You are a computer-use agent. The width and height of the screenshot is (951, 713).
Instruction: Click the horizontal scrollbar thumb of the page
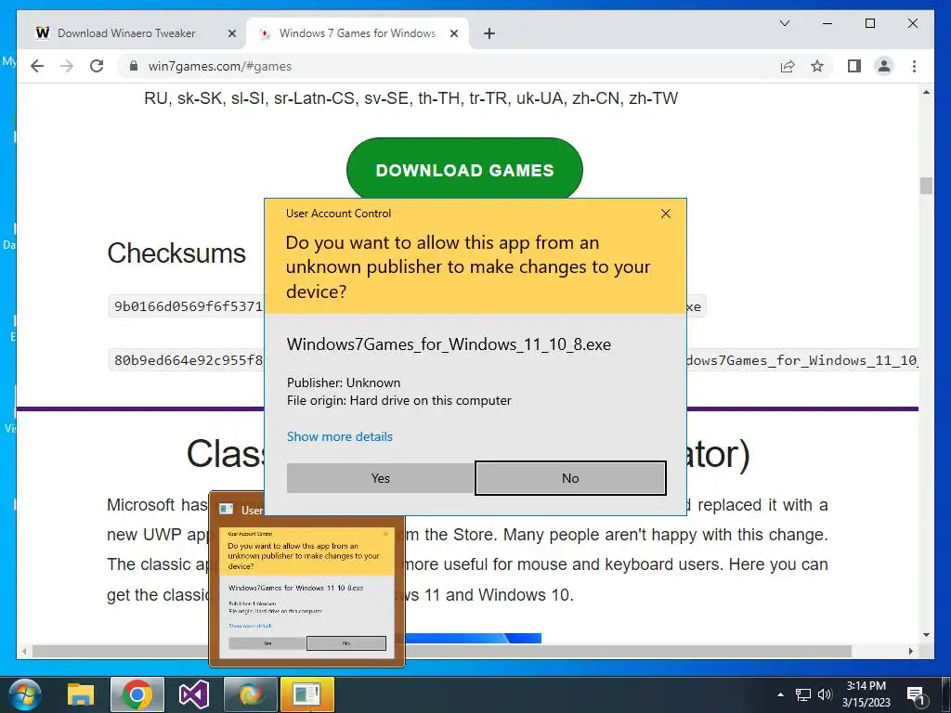442,651
